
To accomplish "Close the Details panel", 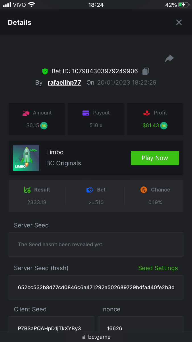I will (x=179, y=23).
